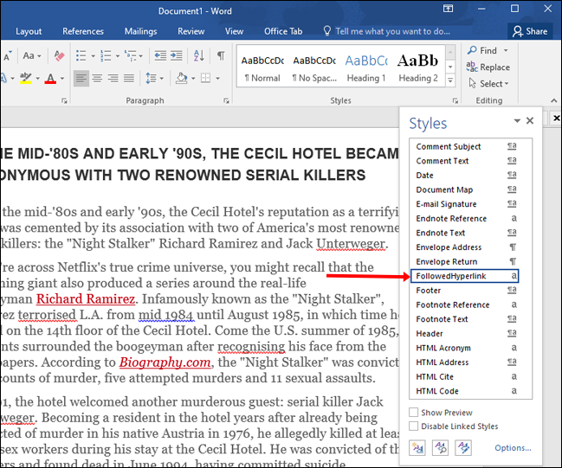Click the New Style icon in Styles pane
The image size is (562, 468).
(417, 447)
